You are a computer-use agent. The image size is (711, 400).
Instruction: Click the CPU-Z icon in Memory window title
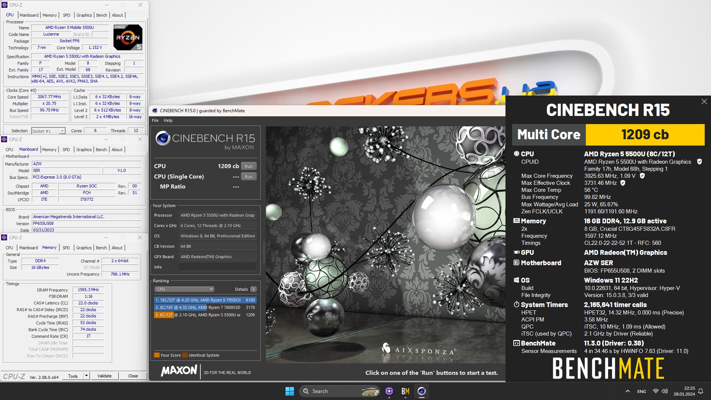click(x=4, y=237)
